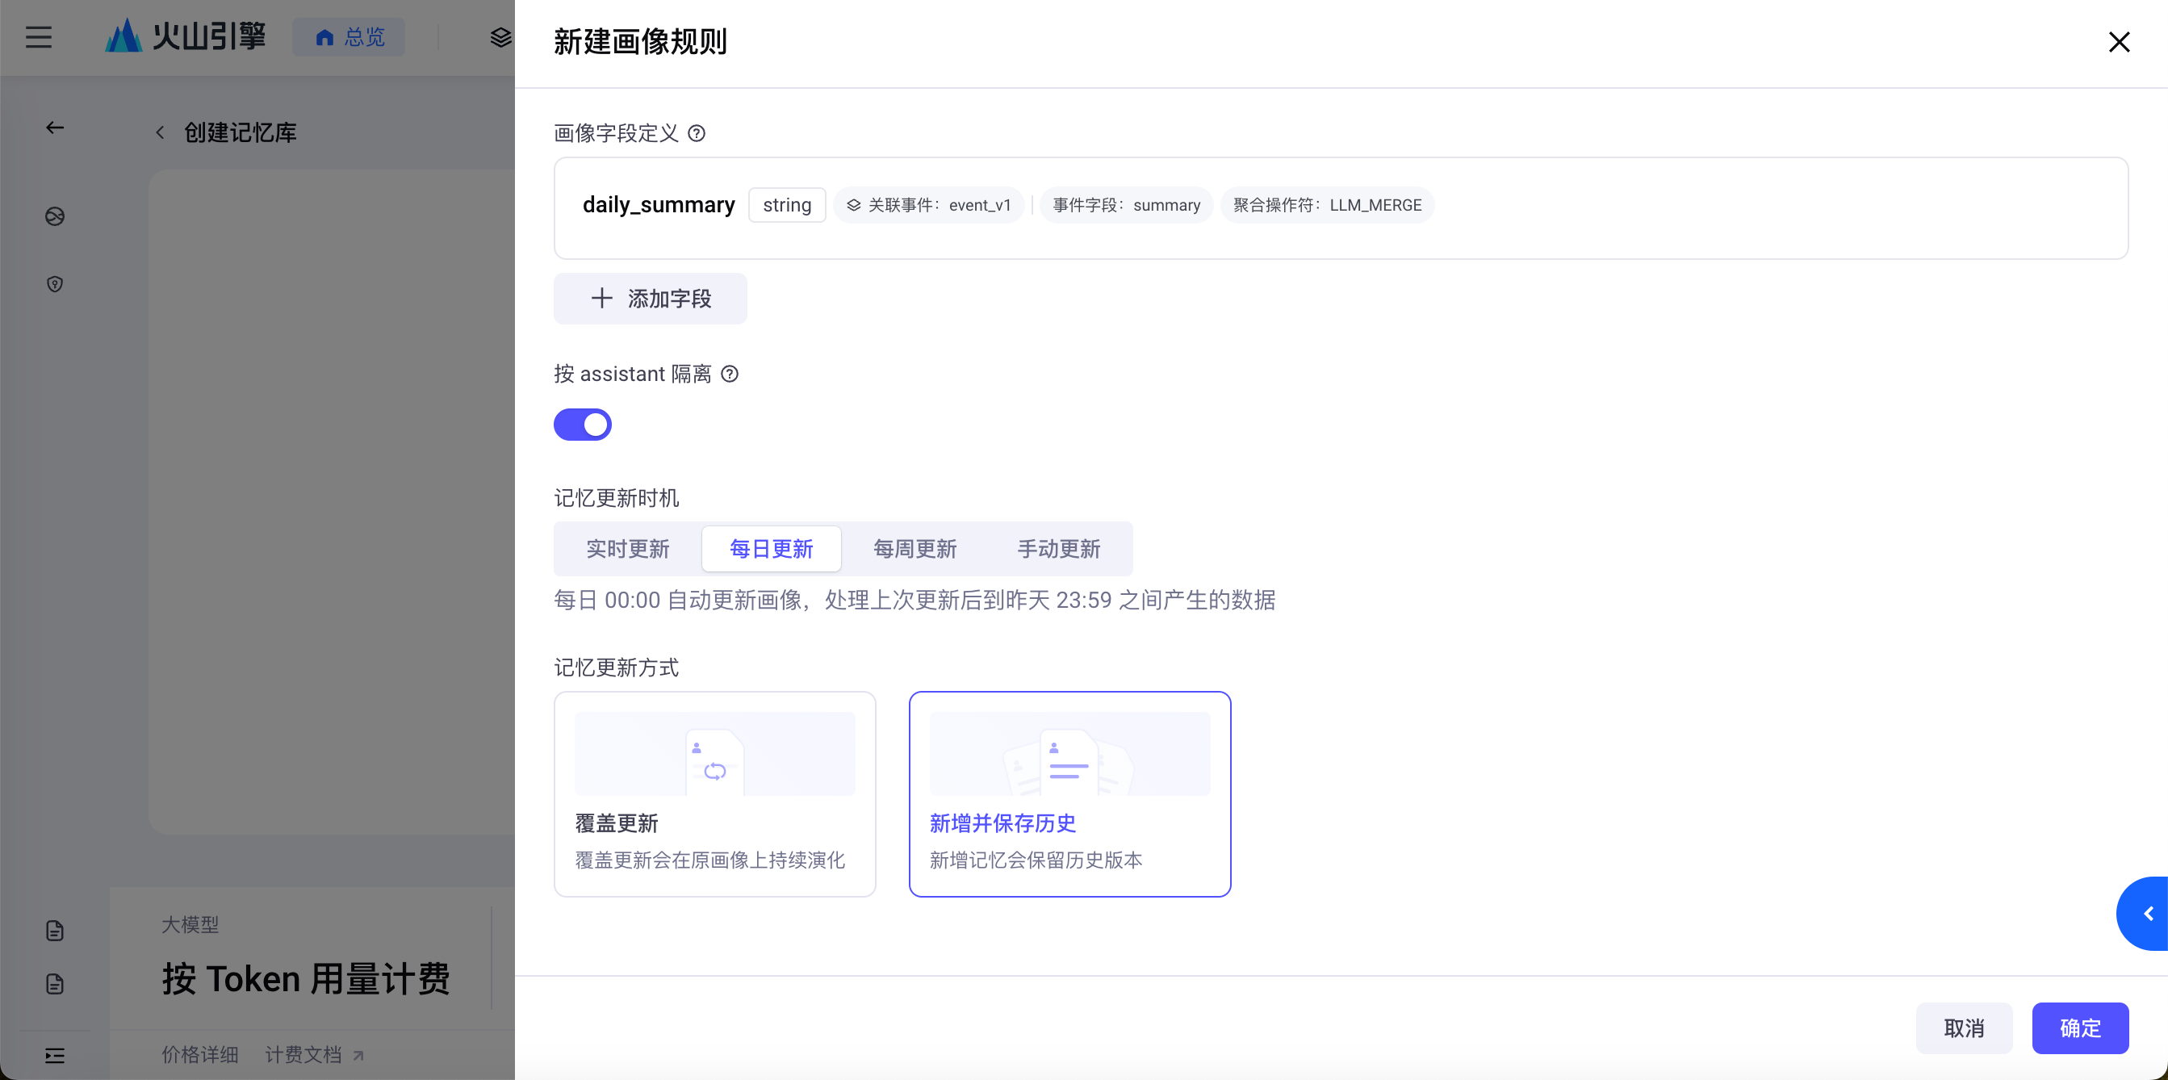Click the hamburger menu icon
Image resolution: width=2168 pixels, height=1080 pixels.
coord(39,37)
